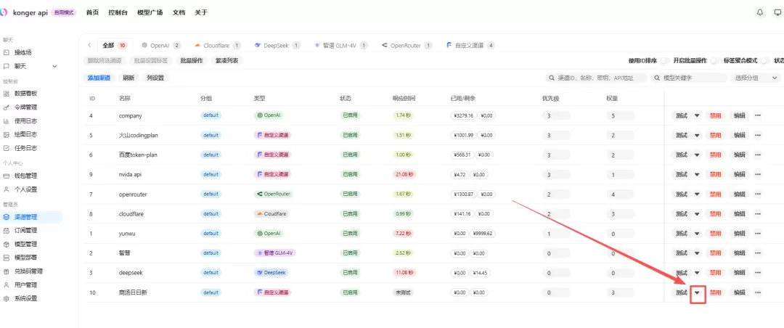784x328 pixels.
Task: Click the 添加渠道 button
Action: (98, 78)
